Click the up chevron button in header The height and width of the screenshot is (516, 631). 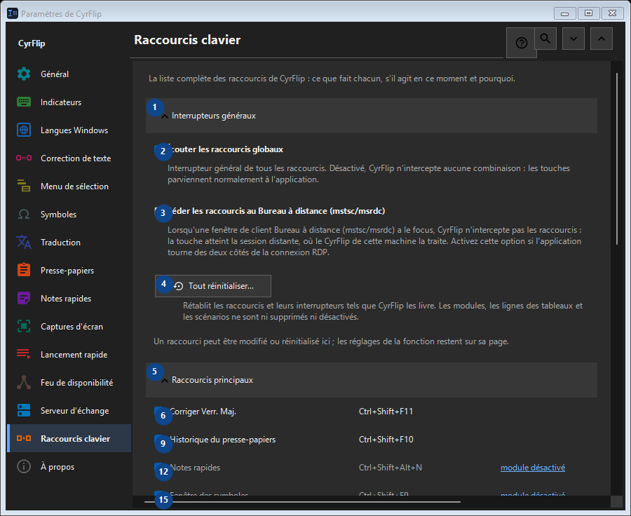602,39
